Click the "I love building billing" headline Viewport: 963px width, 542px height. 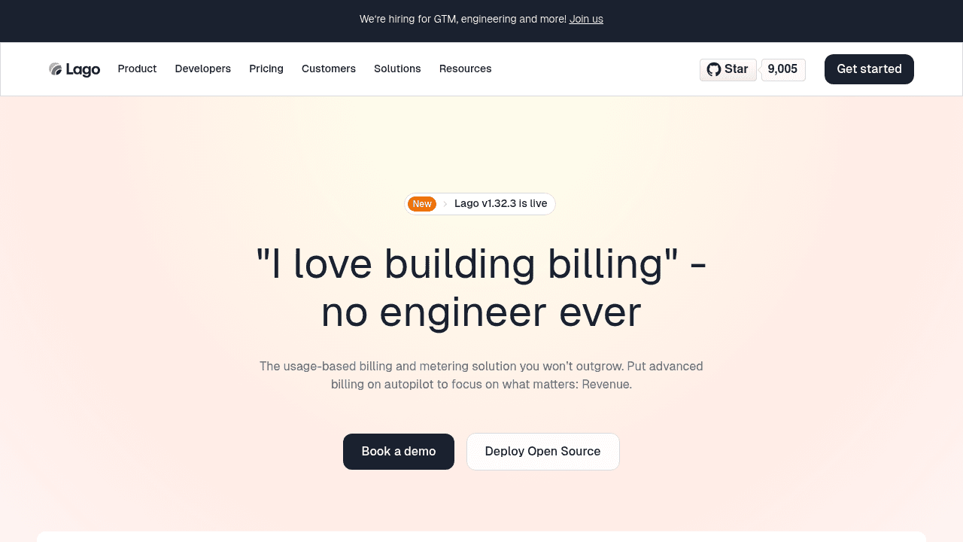(481, 288)
